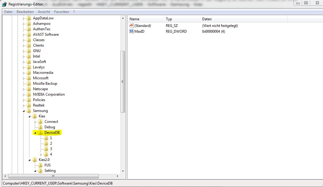Click the REG_SZ type cell
The image size is (323, 187).
click(x=172, y=26)
